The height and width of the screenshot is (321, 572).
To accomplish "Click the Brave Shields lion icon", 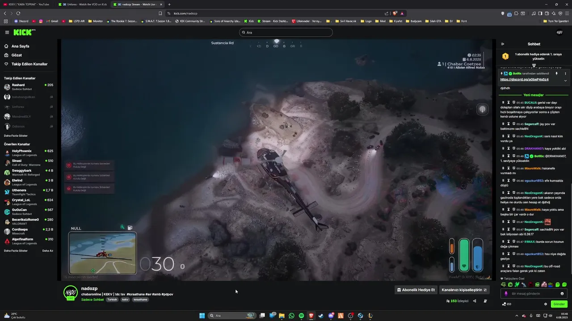I will tap(395, 13).
